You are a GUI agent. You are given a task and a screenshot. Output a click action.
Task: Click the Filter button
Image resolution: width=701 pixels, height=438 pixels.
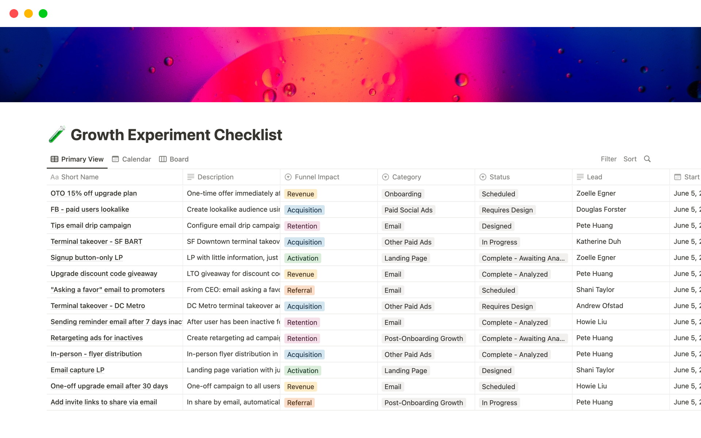[x=608, y=159]
